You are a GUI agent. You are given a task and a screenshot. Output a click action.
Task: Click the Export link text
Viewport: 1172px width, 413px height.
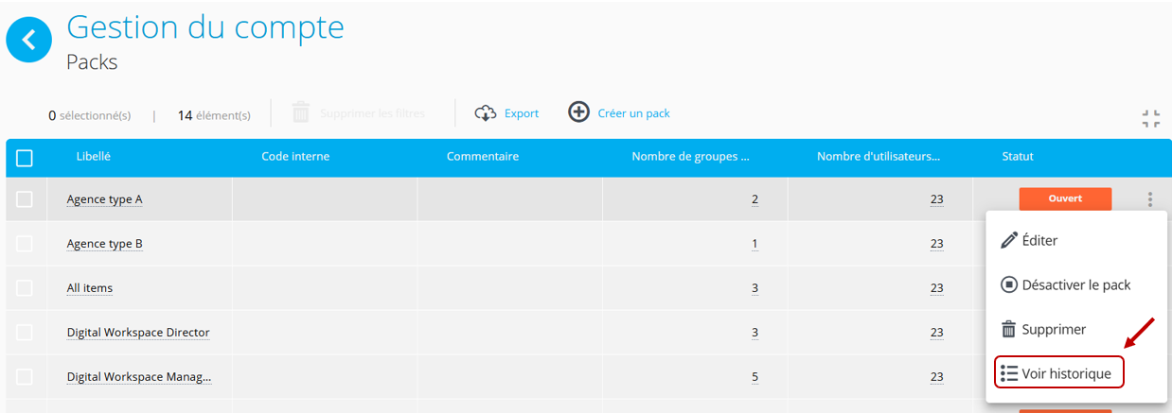522,113
